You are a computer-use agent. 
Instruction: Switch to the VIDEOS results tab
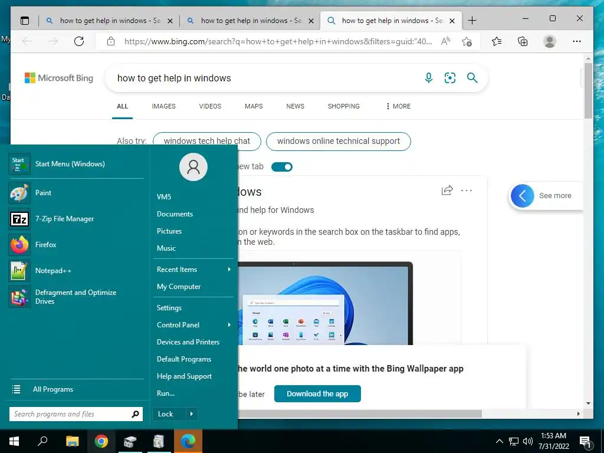[x=210, y=106]
